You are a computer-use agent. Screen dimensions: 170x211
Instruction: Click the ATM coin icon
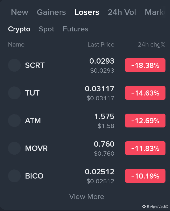[x=14, y=121]
